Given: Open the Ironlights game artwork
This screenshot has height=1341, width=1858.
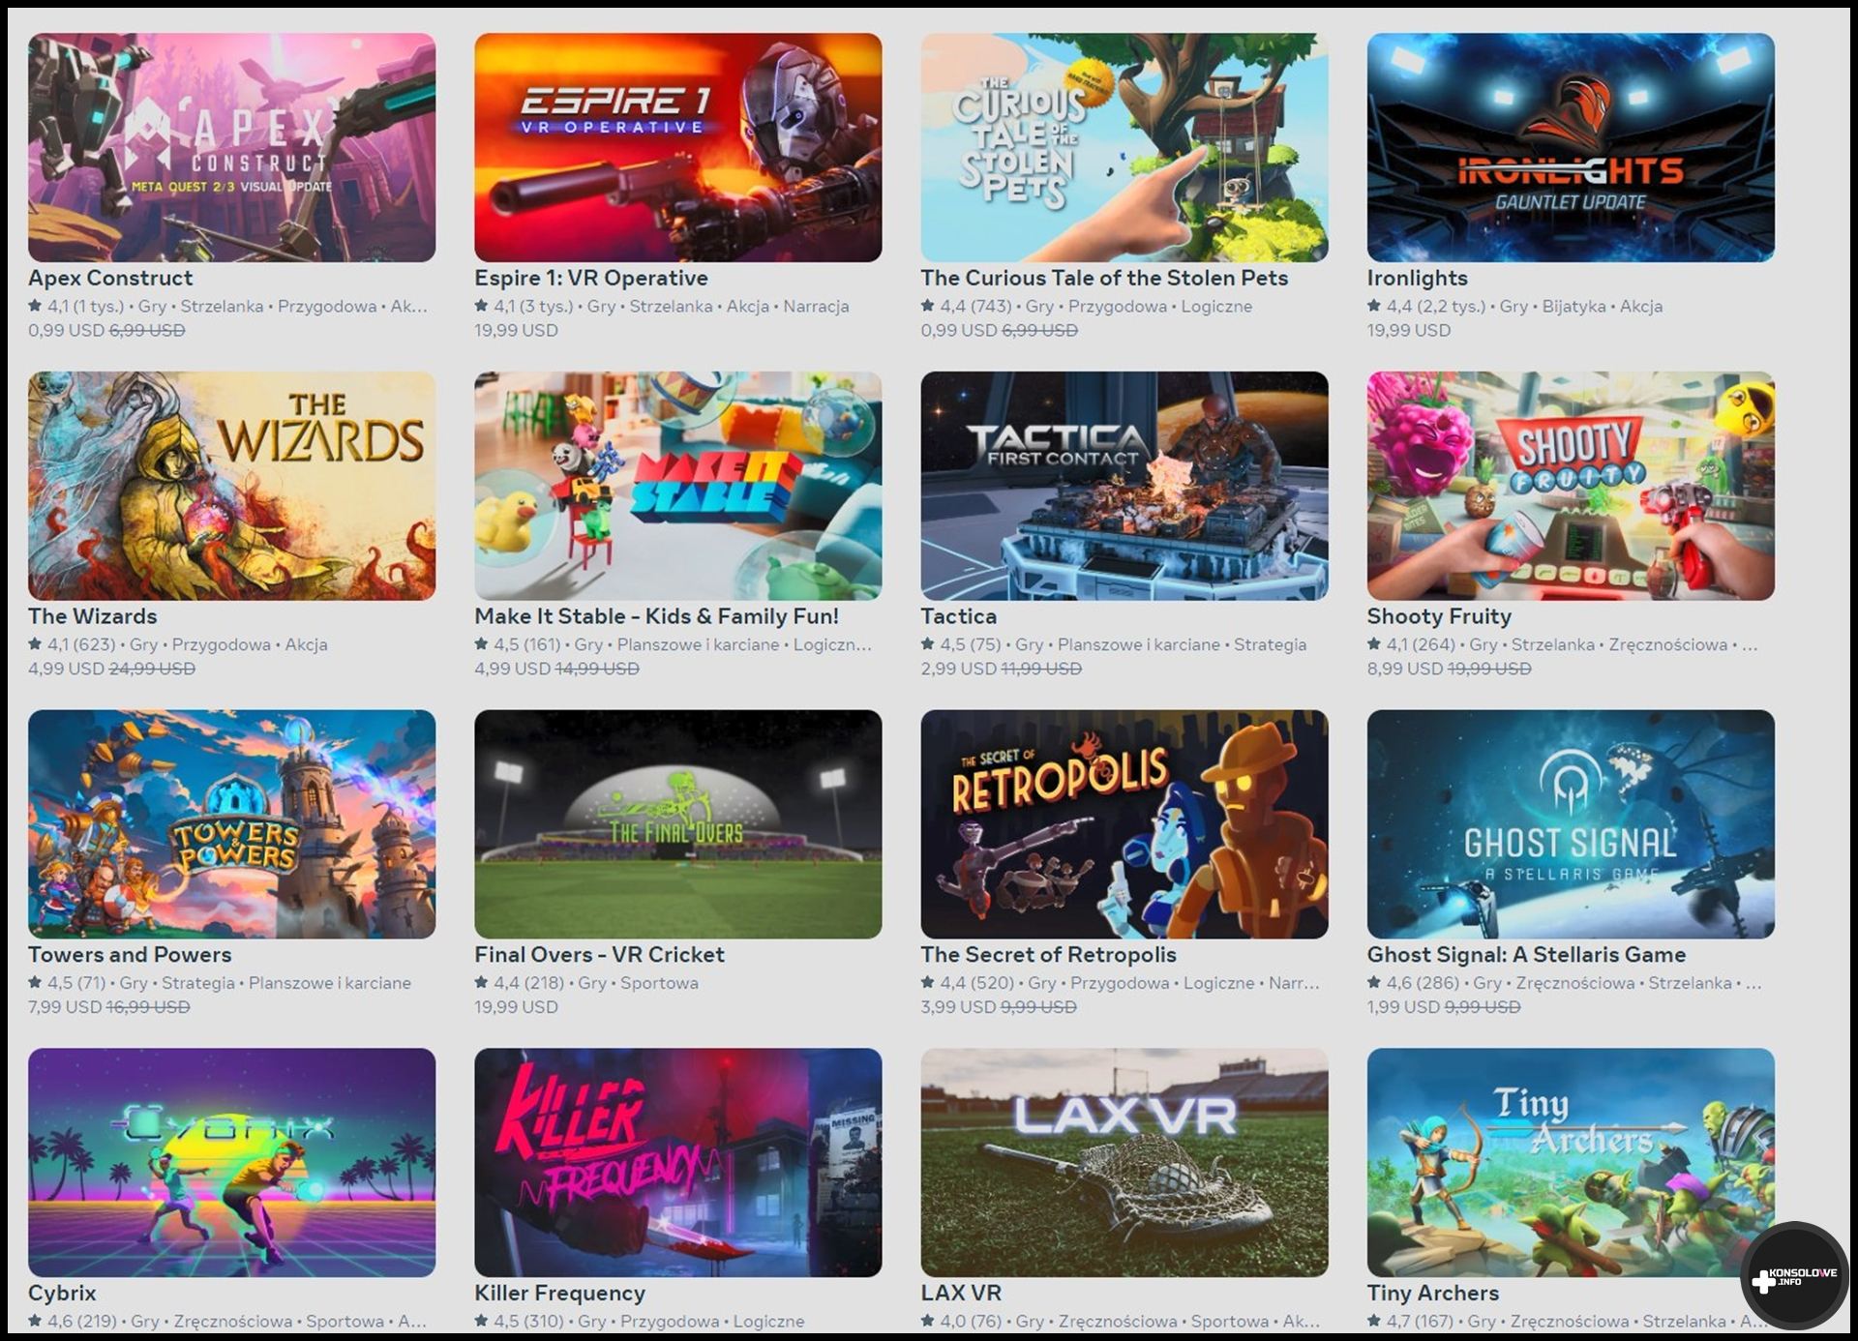Looking at the screenshot, I should [1571, 147].
